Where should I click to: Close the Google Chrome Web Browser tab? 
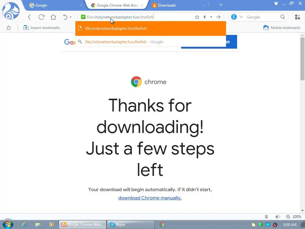tap(142, 5)
